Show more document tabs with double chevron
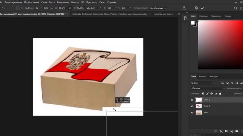 179,14
